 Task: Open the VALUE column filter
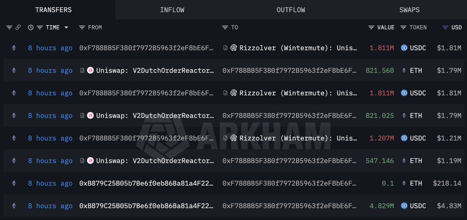pyautogui.click(x=371, y=27)
